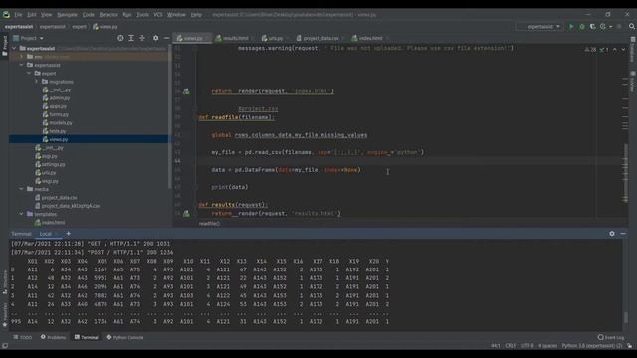Go to the next highlighted error arrow

(623, 49)
